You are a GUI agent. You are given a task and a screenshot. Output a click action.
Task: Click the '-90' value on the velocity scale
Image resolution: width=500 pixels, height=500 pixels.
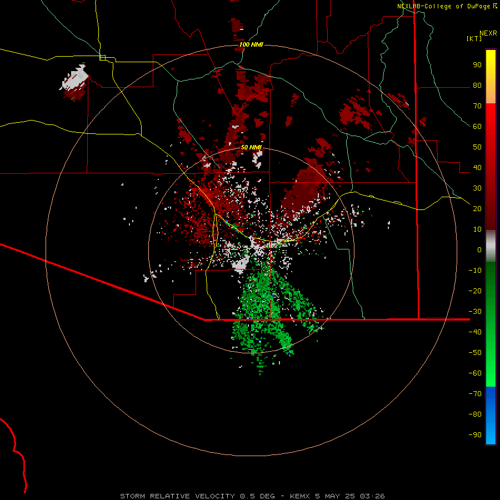click(475, 435)
